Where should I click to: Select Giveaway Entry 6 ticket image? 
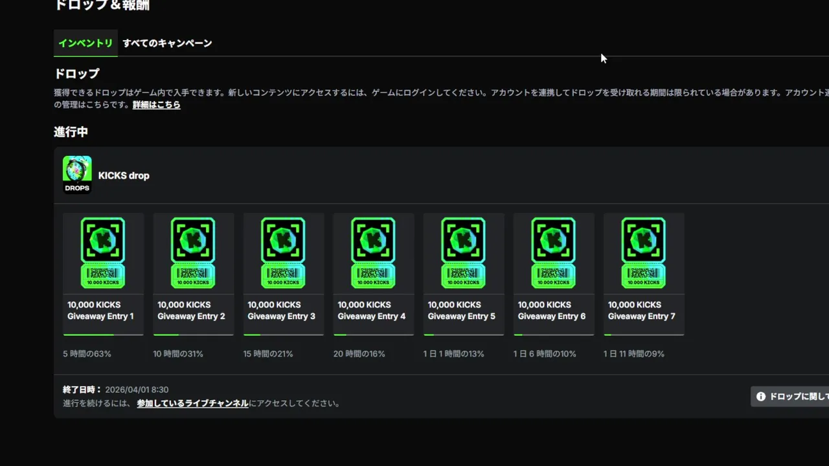click(x=553, y=253)
